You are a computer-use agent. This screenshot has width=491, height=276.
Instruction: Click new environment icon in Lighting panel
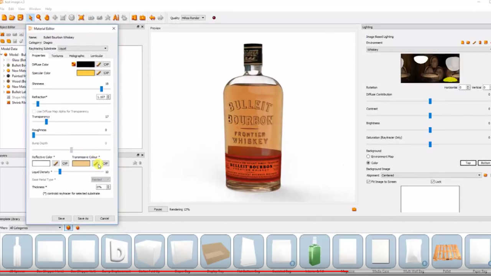click(x=463, y=43)
